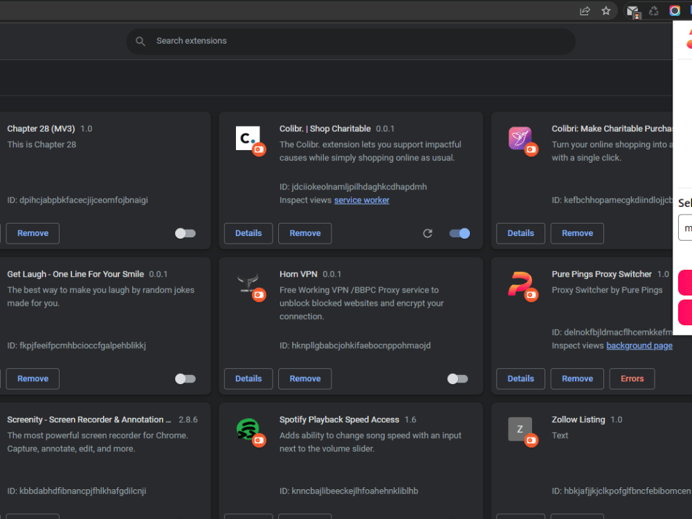Click the Screenity version 2.8.6 text
The image size is (692, 519).
coord(188,420)
